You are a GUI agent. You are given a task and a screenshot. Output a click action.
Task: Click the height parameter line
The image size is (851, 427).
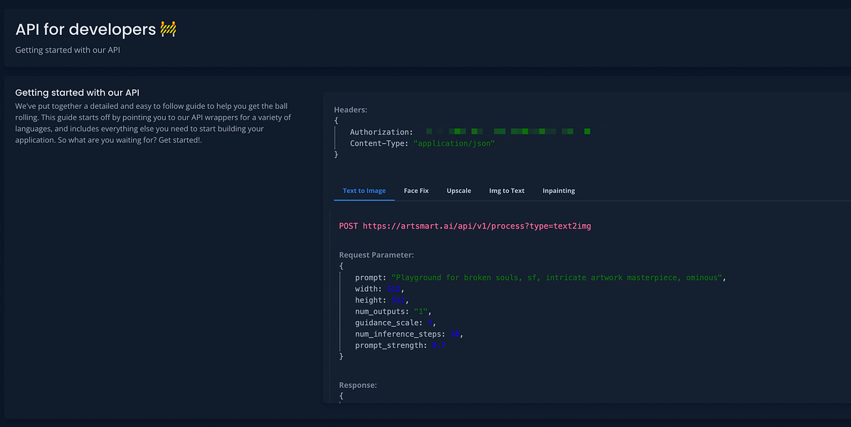[x=382, y=300]
